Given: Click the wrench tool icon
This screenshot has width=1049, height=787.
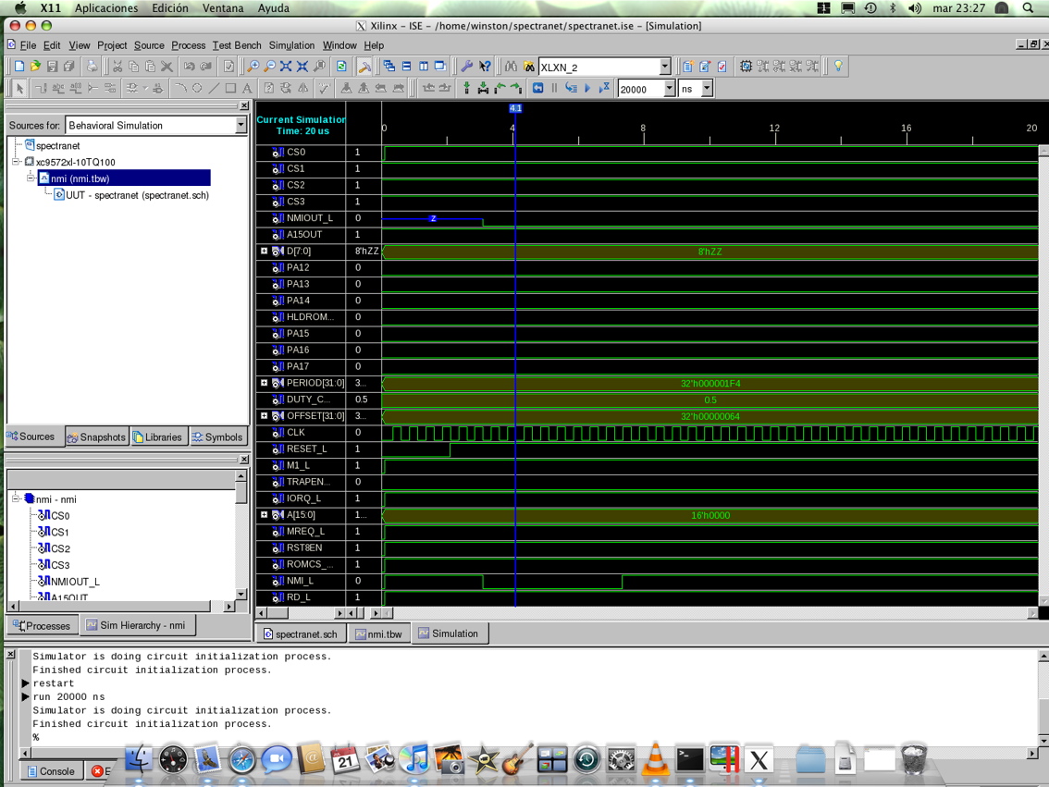Looking at the screenshot, I should 467,67.
